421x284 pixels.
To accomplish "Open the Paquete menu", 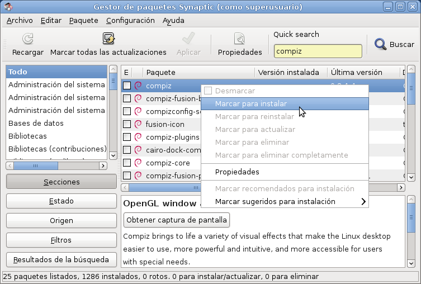I will (x=83, y=20).
